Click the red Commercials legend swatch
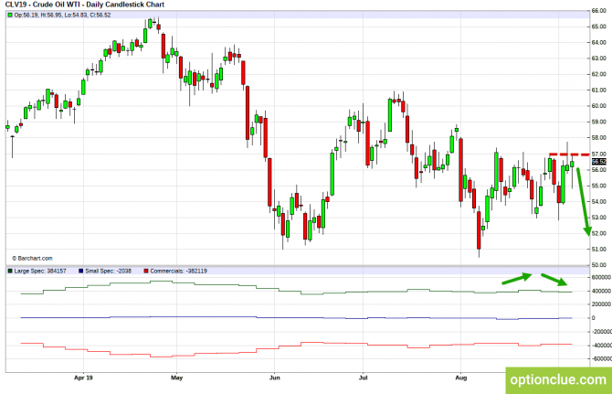 pos(146,271)
